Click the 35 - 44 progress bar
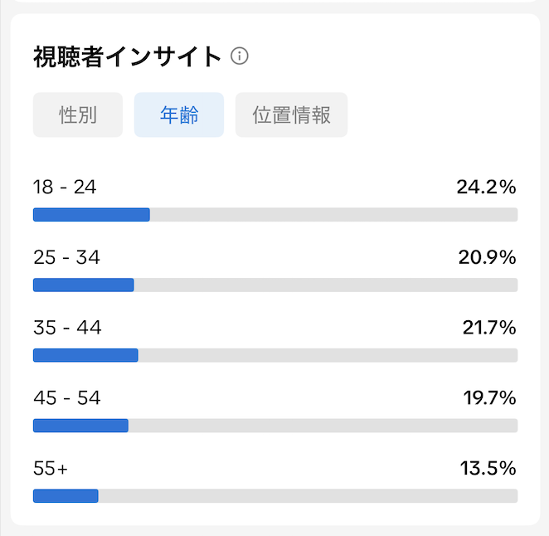 coord(275,355)
